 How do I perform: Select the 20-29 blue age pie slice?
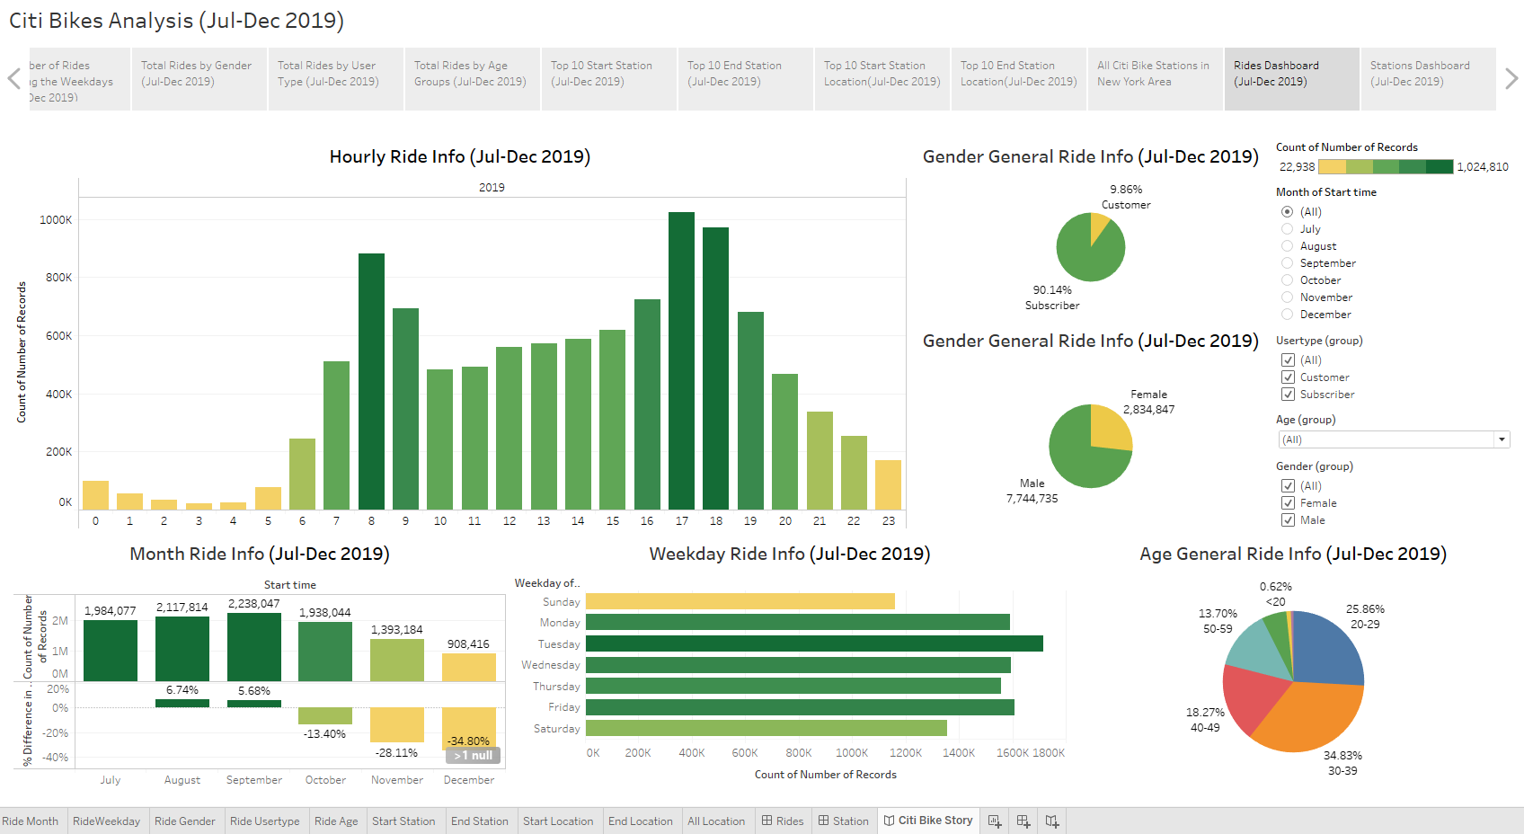(1327, 649)
